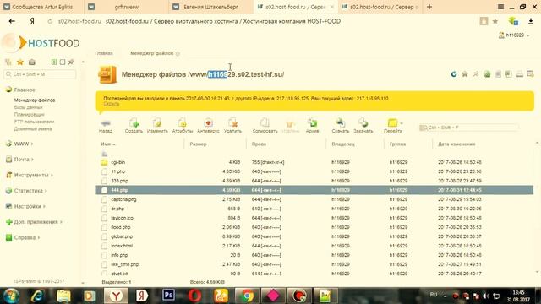Select the Менеджер файлов tab
Screen dimensions: 541x304
click(152, 53)
